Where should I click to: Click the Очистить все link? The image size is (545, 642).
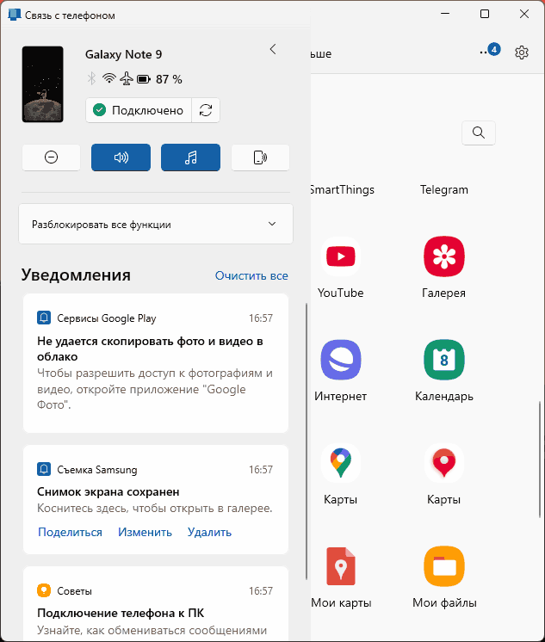251,275
